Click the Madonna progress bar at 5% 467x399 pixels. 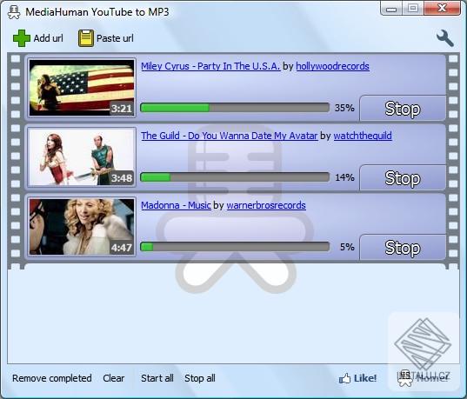tap(235, 247)
